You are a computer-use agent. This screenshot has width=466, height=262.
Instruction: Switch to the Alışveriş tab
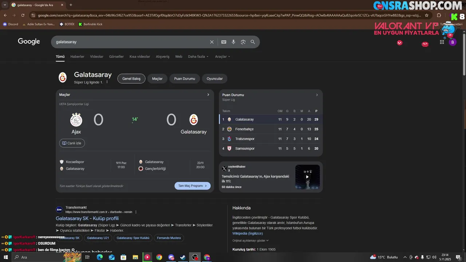(x=163, y=56)
